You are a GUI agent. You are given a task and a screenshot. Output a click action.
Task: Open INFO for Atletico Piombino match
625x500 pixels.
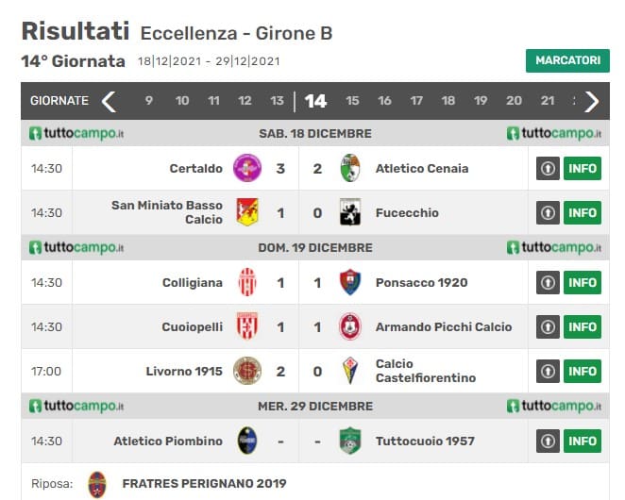(x=583, y=441)
